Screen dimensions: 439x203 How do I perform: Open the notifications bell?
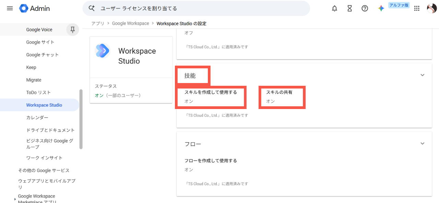[x=334, y=9]
